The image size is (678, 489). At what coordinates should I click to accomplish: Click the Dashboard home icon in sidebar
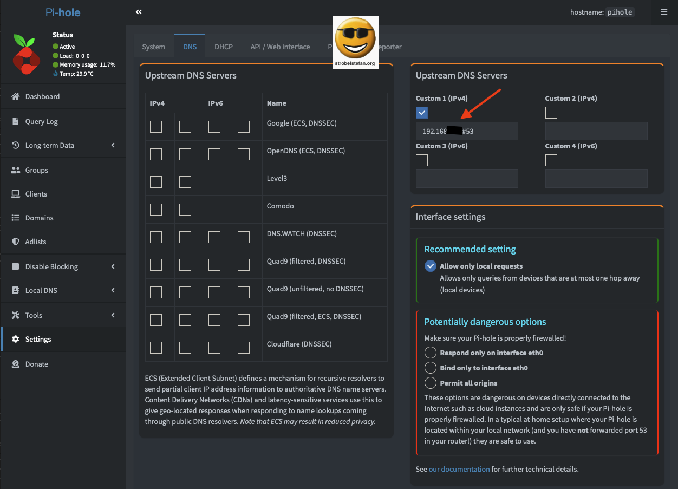[15, 96]
